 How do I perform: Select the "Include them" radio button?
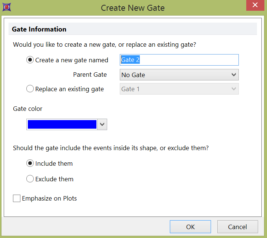coord(30,163)
